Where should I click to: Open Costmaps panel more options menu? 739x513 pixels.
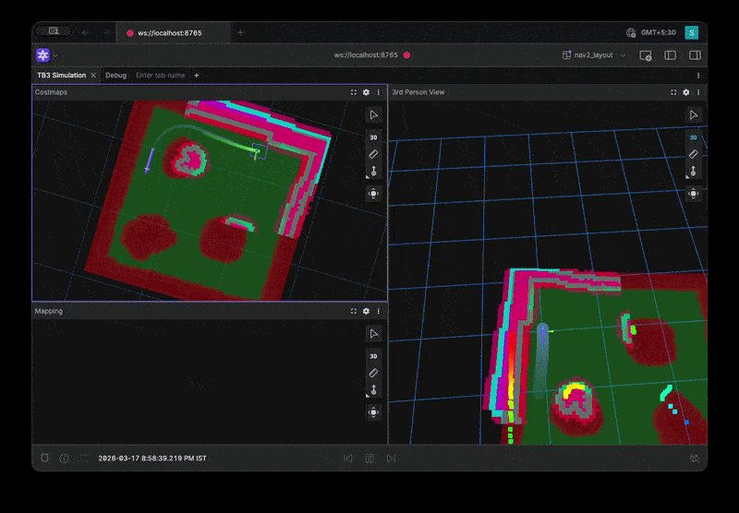point(379,92)
